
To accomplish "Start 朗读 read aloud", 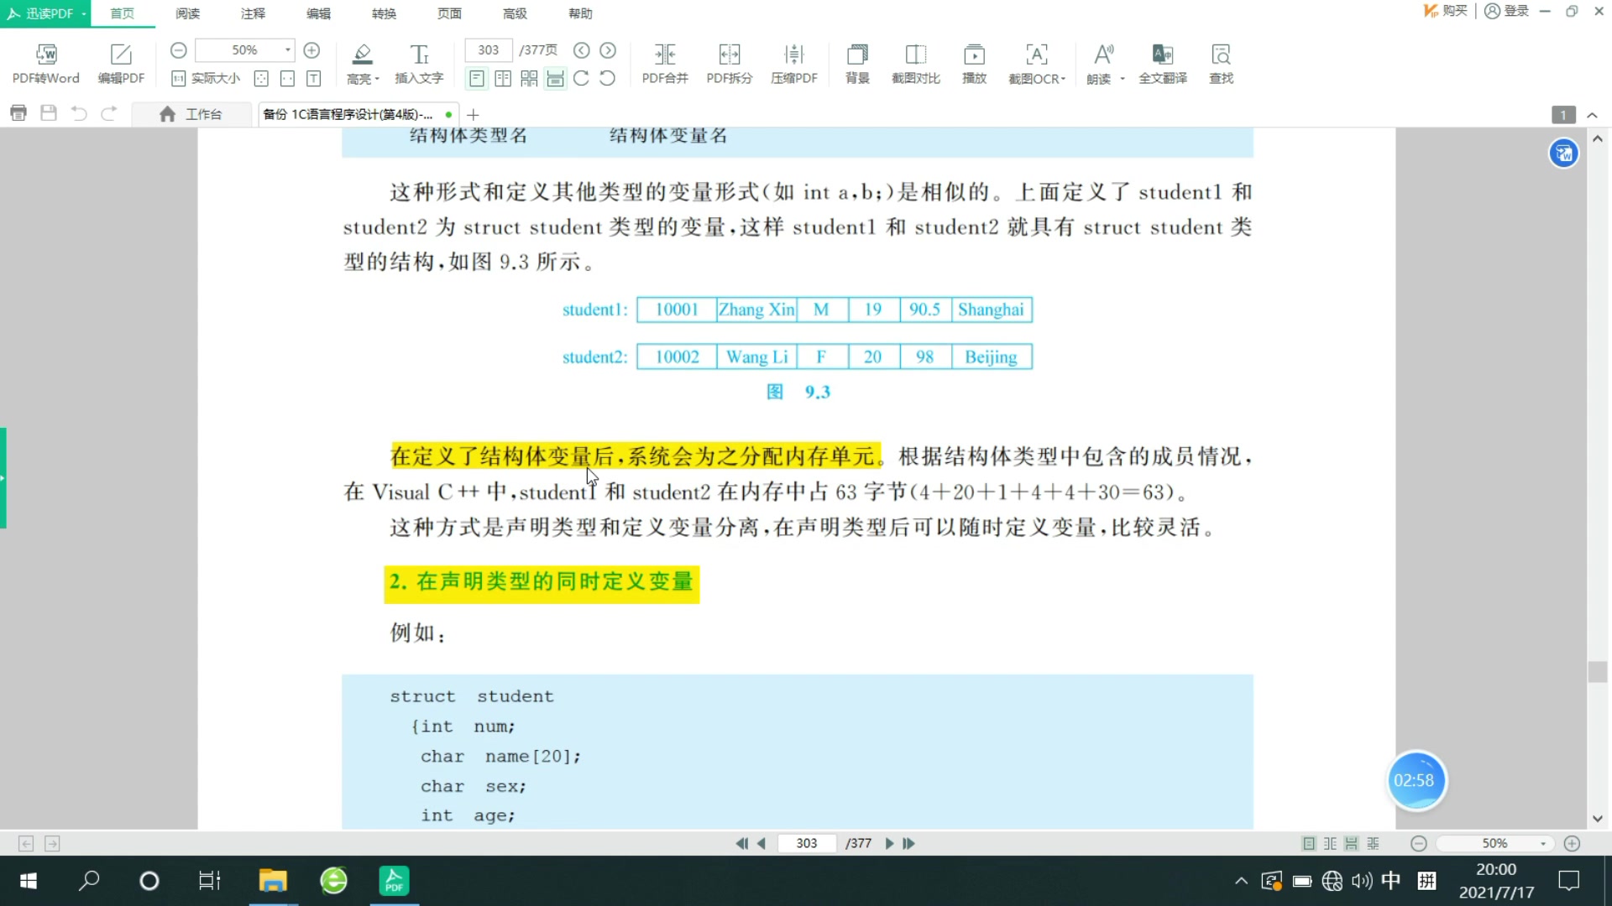I will pyautogui.click(x=1102, y=64).
